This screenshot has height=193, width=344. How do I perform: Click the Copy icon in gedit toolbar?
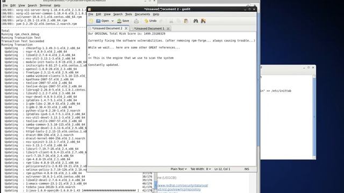click(x=178, y=21)
